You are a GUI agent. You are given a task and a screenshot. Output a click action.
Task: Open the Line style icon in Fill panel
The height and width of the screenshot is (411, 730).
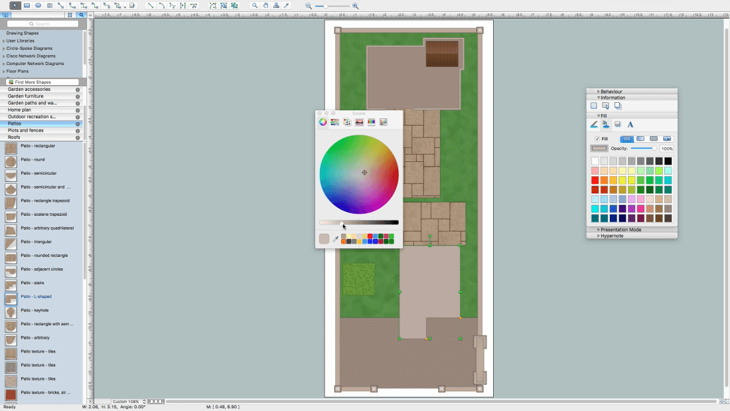pyautogui.click(x=594, y=124)
